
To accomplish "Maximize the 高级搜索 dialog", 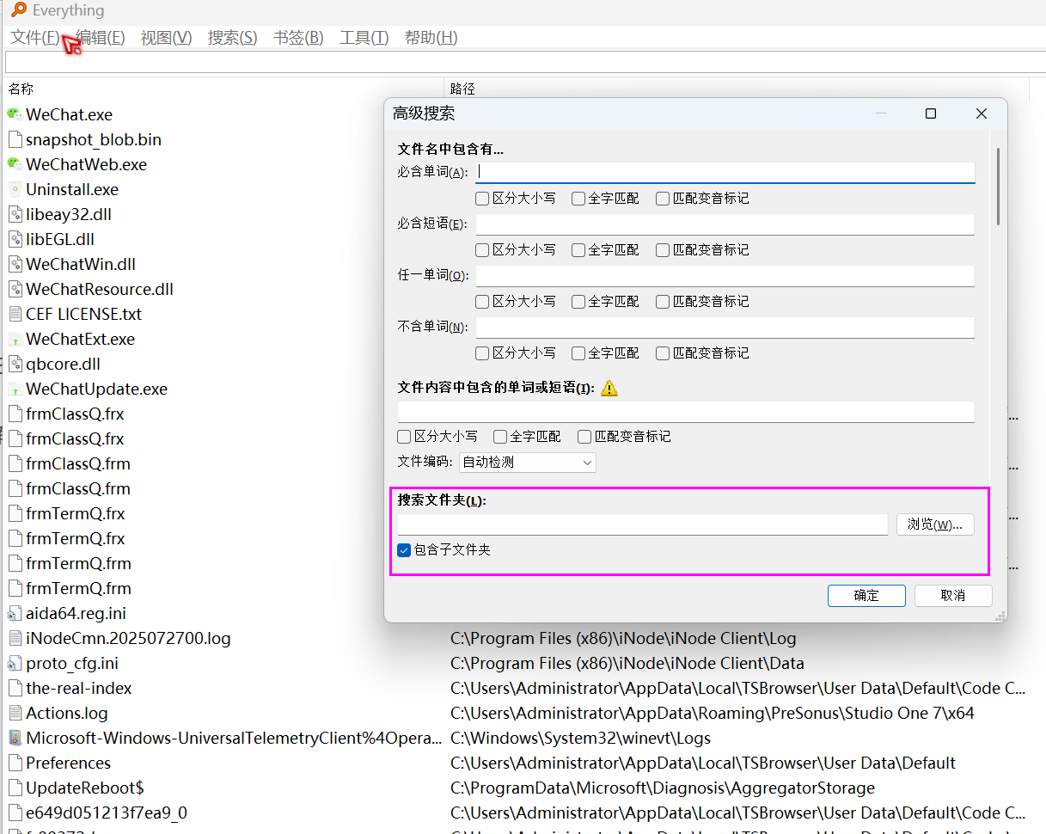I will 930,113.
